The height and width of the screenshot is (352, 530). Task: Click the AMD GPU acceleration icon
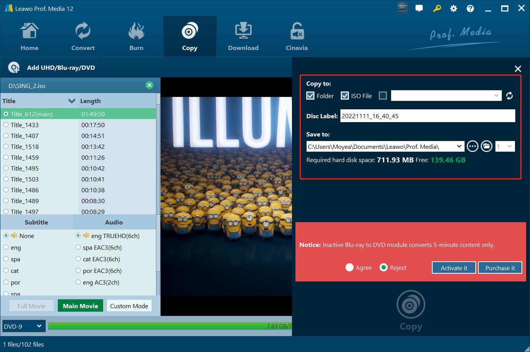pyautogui.click(x=402, y=8)
